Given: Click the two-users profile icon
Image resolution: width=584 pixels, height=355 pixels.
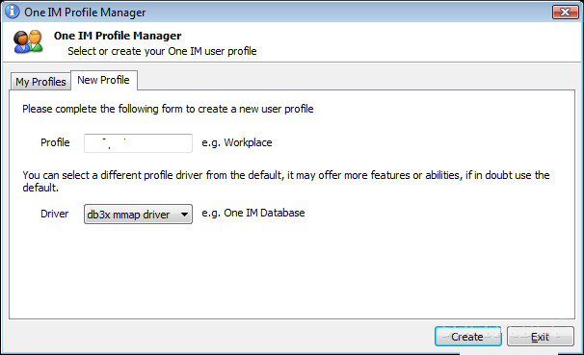Looking at the screenshot, I should pos(28,41).
